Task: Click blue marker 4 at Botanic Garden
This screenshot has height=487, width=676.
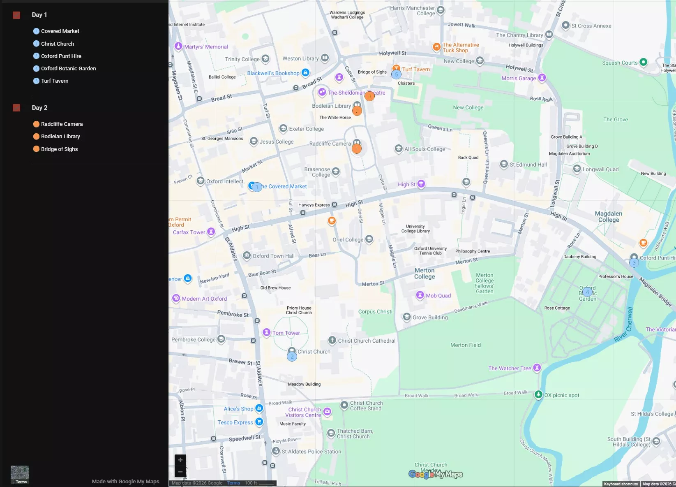Action: (x=588, y=292)
